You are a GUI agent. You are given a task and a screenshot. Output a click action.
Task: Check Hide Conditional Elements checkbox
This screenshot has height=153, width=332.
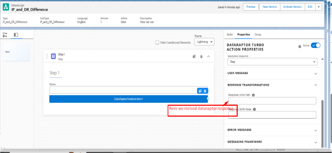point(157,42)
